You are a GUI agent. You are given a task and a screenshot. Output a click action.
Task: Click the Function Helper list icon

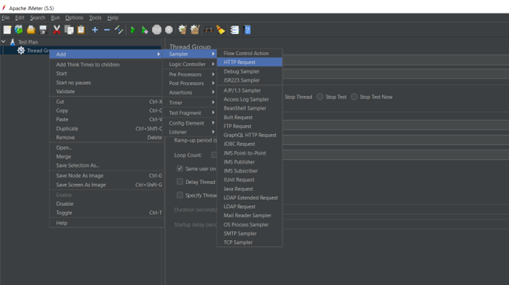(x=234, y=30)
